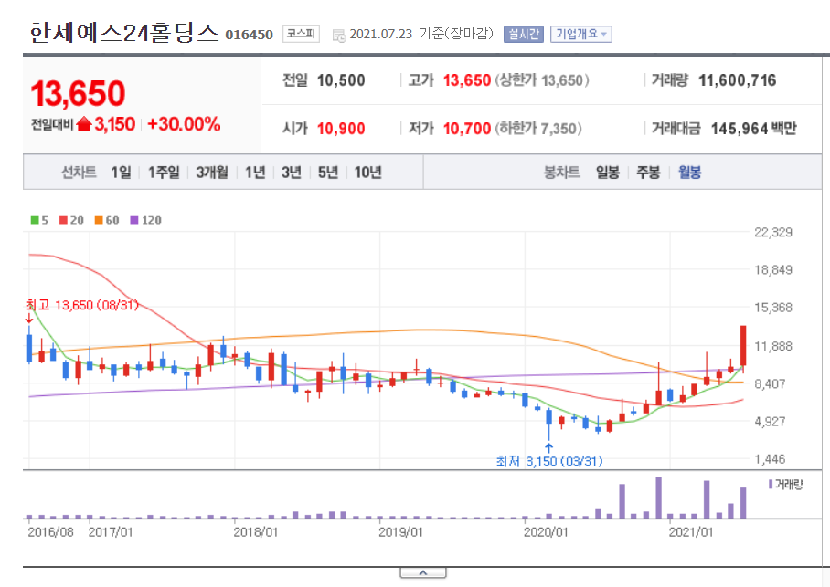This screenshot has height=587, width=830.
Task: Click the red 20-period moving average swatch
Action: point(63,220)
